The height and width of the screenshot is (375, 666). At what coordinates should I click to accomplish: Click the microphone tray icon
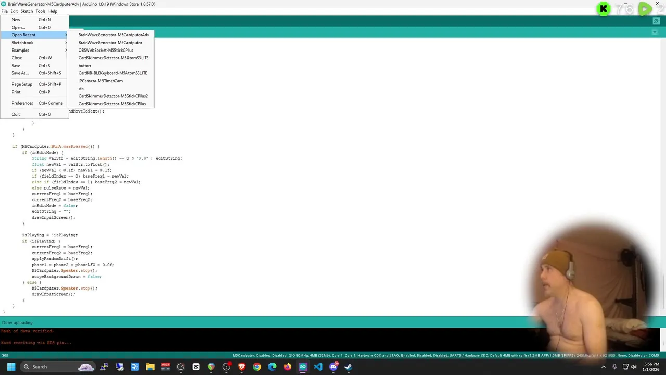(x=614, y=367)
